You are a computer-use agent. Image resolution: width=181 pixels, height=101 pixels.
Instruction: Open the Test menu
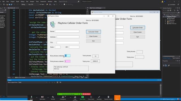tap(27, 1)
